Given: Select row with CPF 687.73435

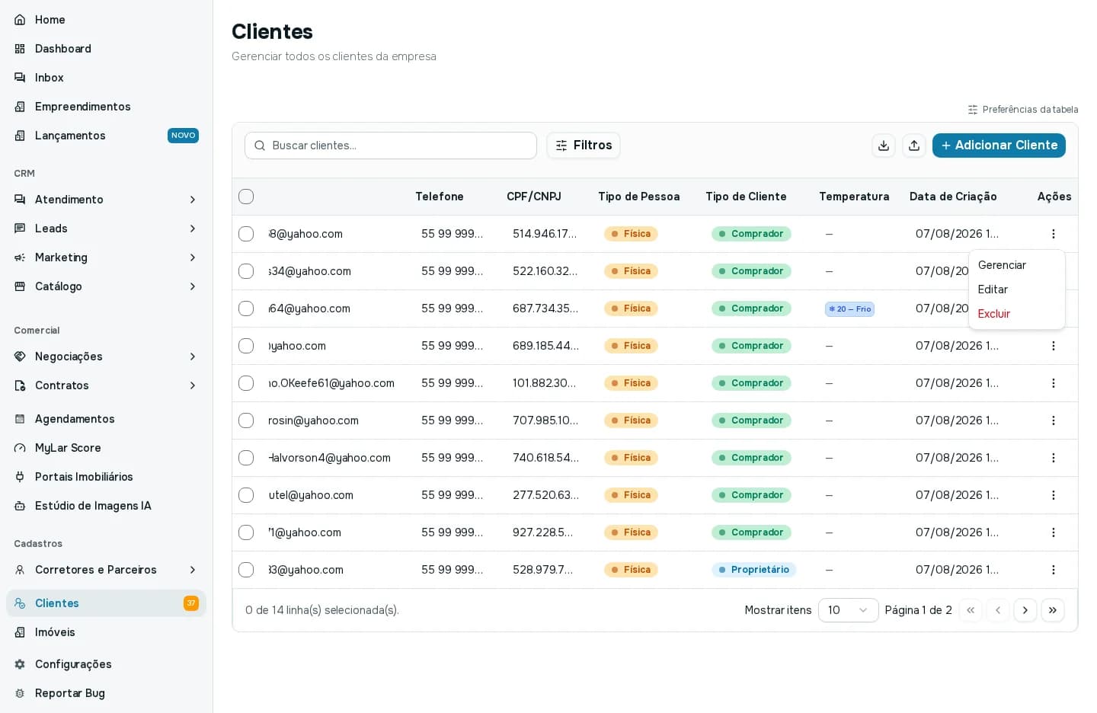Looking at the screenshot, I should point(246,309).
